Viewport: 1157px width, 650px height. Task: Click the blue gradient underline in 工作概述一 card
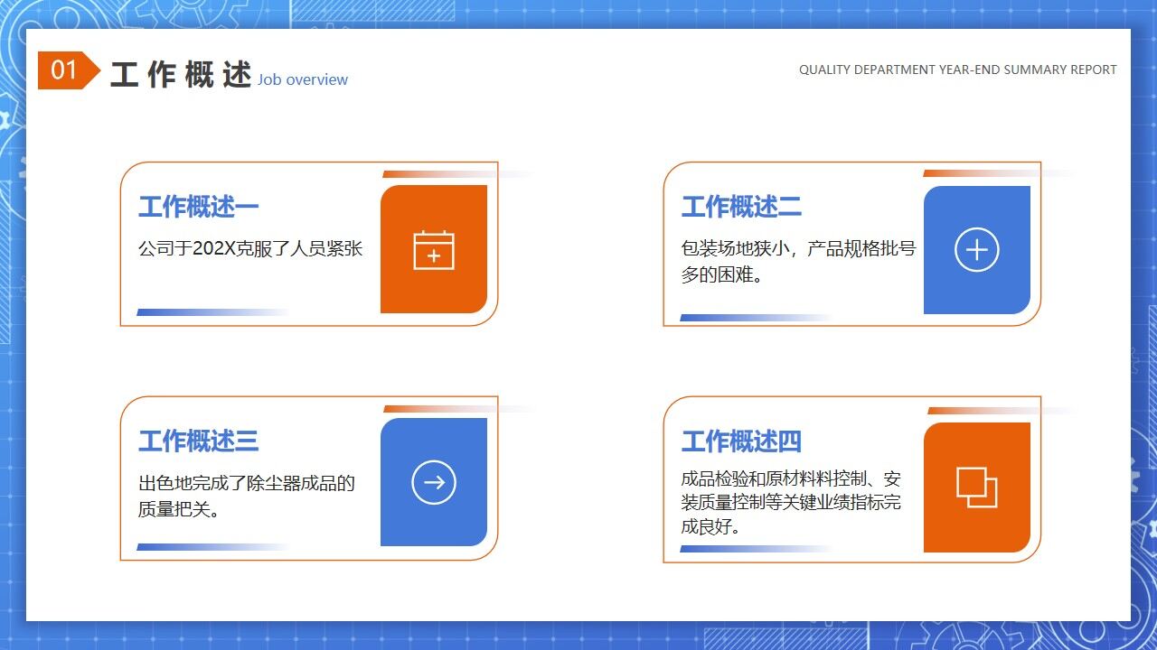click(190, 311)
